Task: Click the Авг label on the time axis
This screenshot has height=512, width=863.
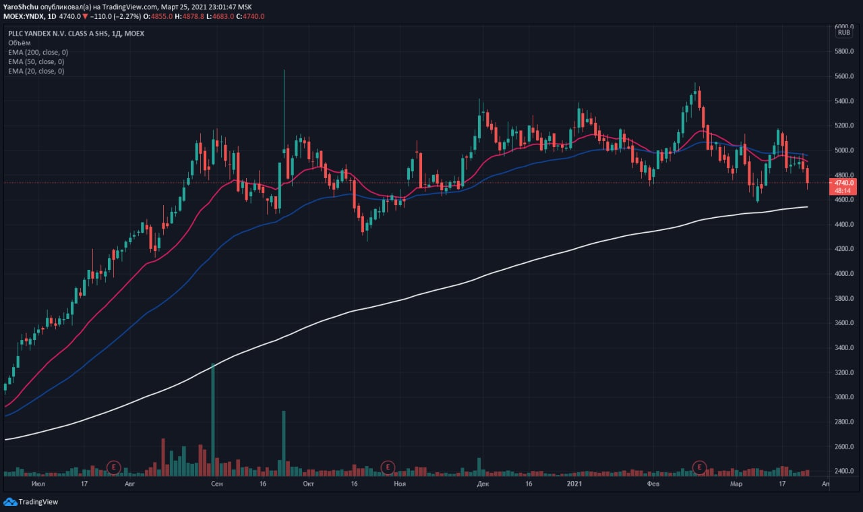Action: (x=130, y=484)
